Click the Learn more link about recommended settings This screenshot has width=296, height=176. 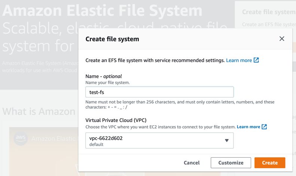click(x=239, y=60)
